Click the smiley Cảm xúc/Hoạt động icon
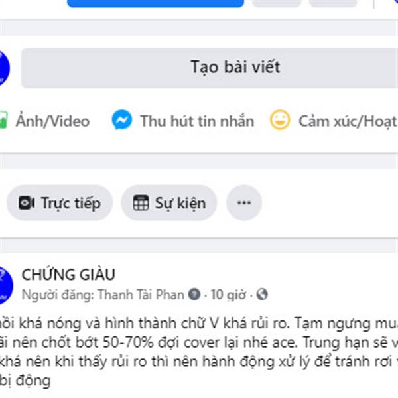This screenshot has width=398, height=398. pyautogui.click(x=280, y=120)
